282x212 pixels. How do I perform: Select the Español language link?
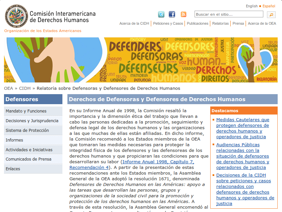click(x=269, y=6)
